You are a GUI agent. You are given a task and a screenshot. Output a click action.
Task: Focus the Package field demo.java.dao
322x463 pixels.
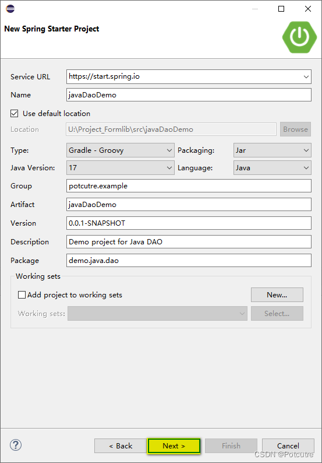pos(189,260)
